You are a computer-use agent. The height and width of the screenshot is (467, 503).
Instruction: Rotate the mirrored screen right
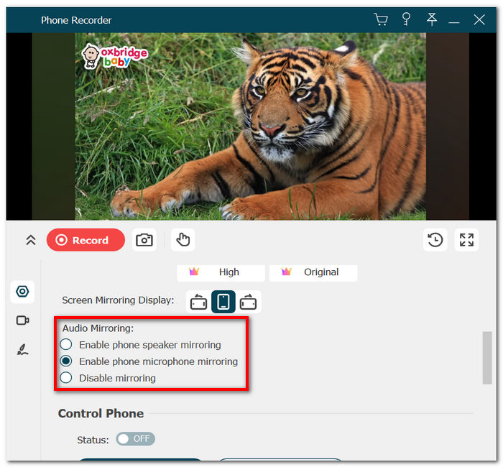[249, 302]
